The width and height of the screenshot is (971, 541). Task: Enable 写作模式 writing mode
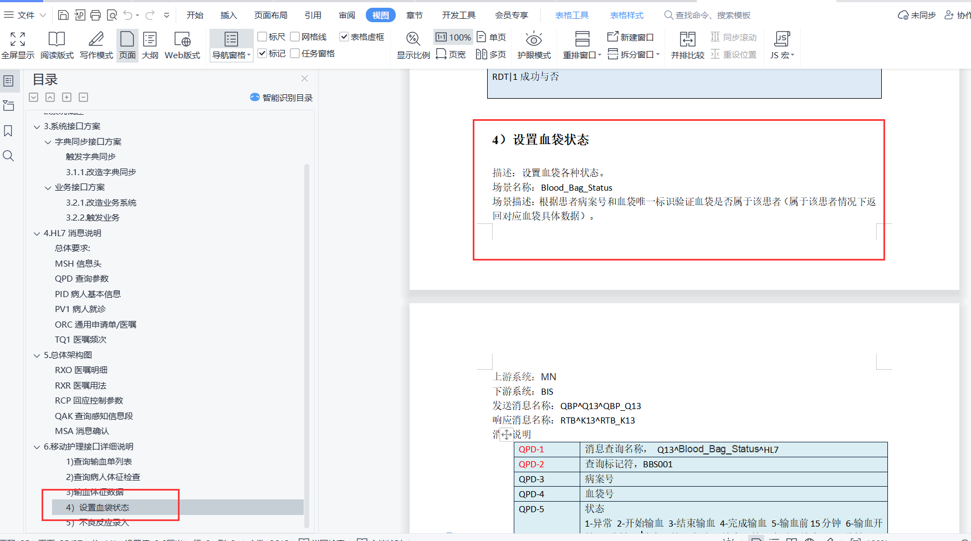pyautogui.click(x=96, y=45)
